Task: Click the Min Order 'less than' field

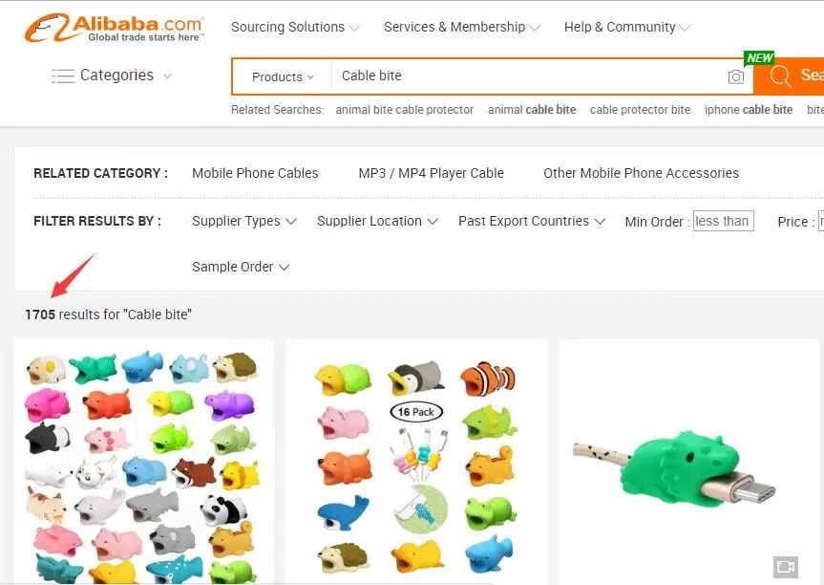Action: tap(723, 221)
